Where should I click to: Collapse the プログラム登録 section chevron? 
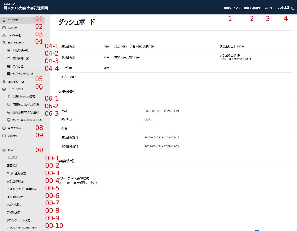click(x=41, y=89)
